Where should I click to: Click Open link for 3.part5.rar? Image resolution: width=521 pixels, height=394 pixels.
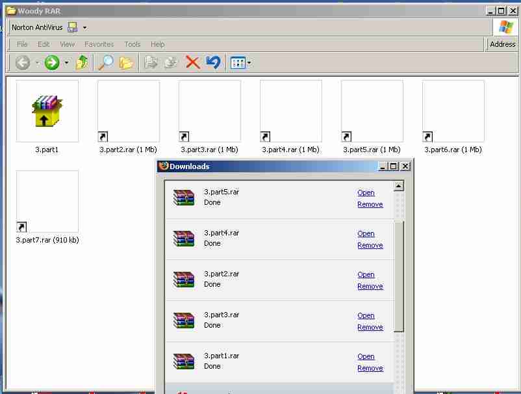(366, 192)
